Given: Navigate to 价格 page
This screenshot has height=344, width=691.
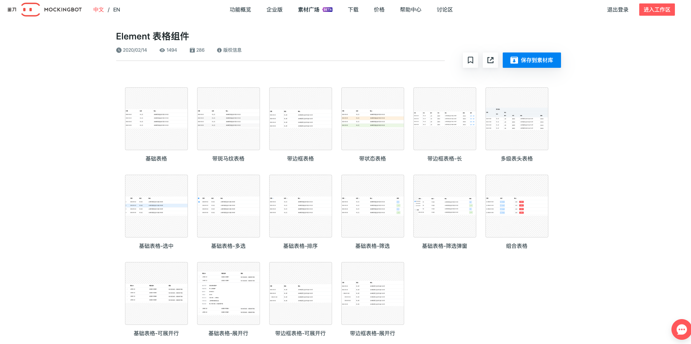Looking at the screenshot, I should 379,10.
